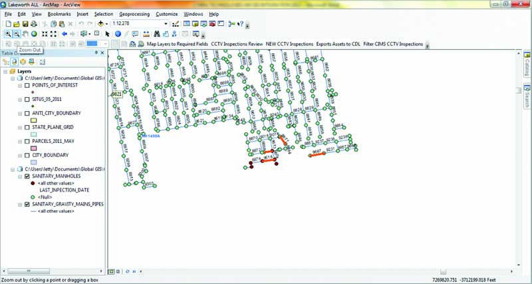
Task: Select the Pan hand tool
Action: pos(25,34)
